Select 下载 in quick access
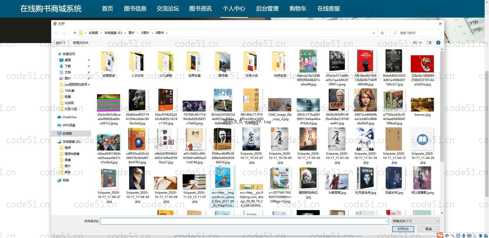This screenshot has height=238, width=489. click(x=68, y=66)
